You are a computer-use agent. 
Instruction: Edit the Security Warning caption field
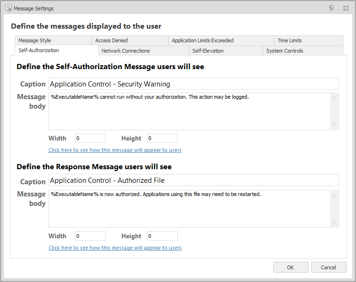193,84
